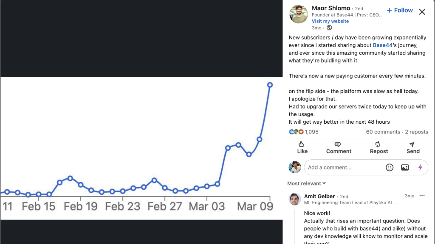Open the Visit my website link

click(x=330, y=21)
